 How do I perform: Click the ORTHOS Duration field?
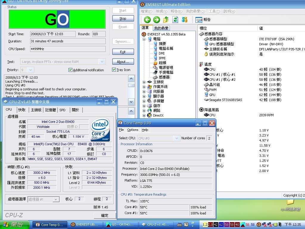pyautogui.click(x=68, y=41)
